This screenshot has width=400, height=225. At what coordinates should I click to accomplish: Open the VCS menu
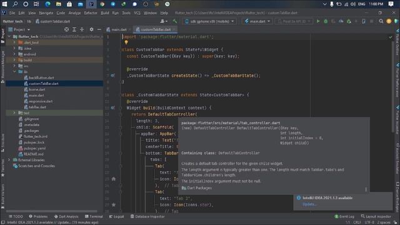[137, 12]
